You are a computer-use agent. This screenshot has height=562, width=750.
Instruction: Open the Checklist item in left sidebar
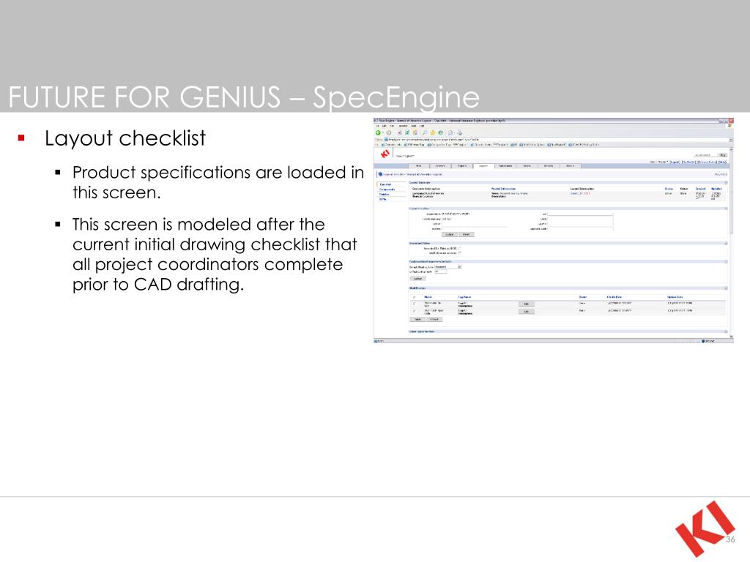coord(385,184)
